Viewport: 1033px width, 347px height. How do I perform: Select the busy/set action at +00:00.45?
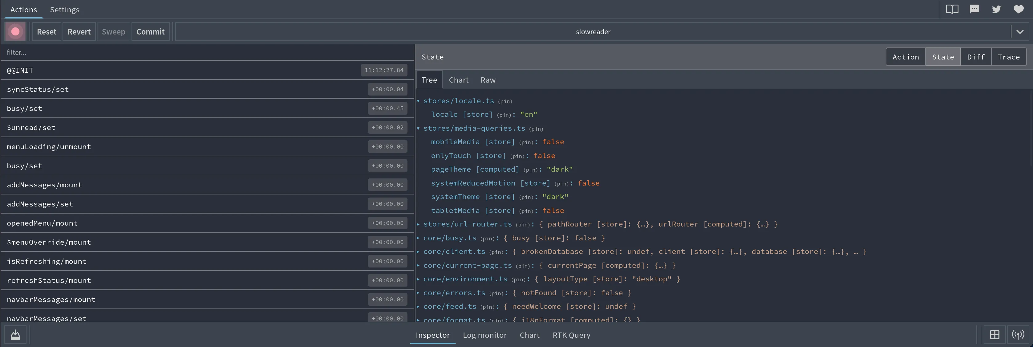pos(207,108)
